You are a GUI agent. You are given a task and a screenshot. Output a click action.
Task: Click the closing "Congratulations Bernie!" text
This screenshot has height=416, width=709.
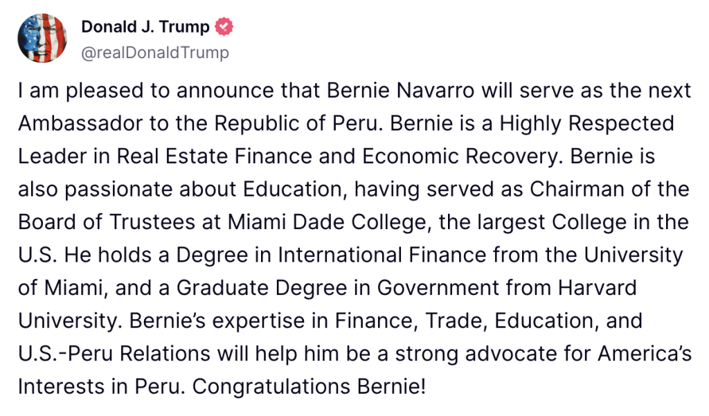[309, 387]
